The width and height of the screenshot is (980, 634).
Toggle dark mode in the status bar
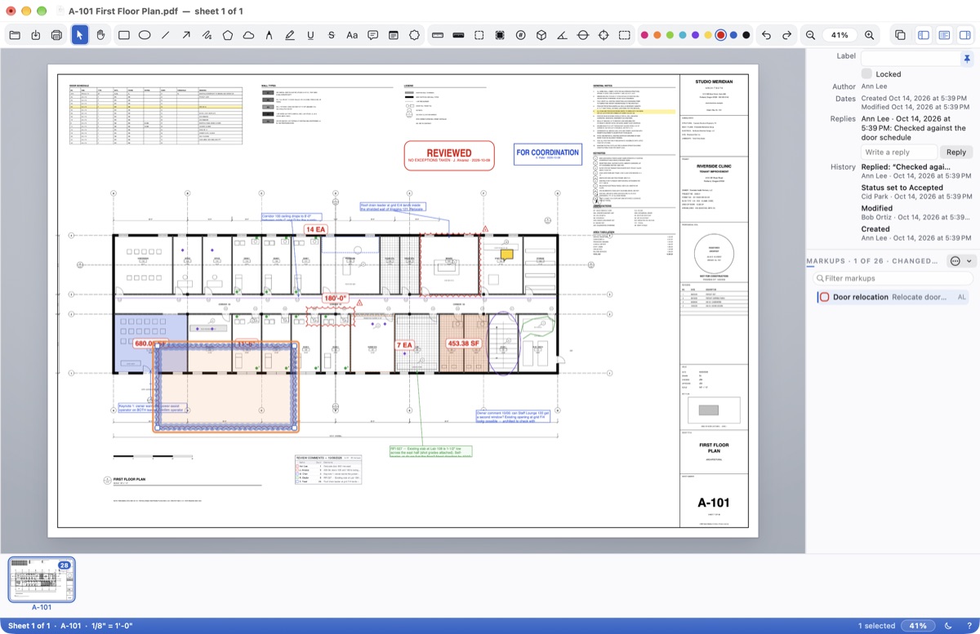pos(948,626)
